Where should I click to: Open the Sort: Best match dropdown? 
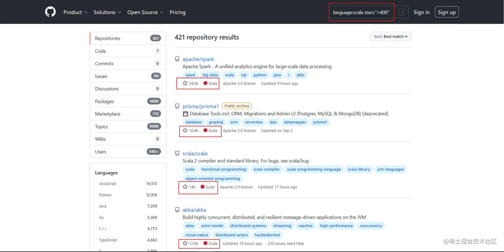390,37
